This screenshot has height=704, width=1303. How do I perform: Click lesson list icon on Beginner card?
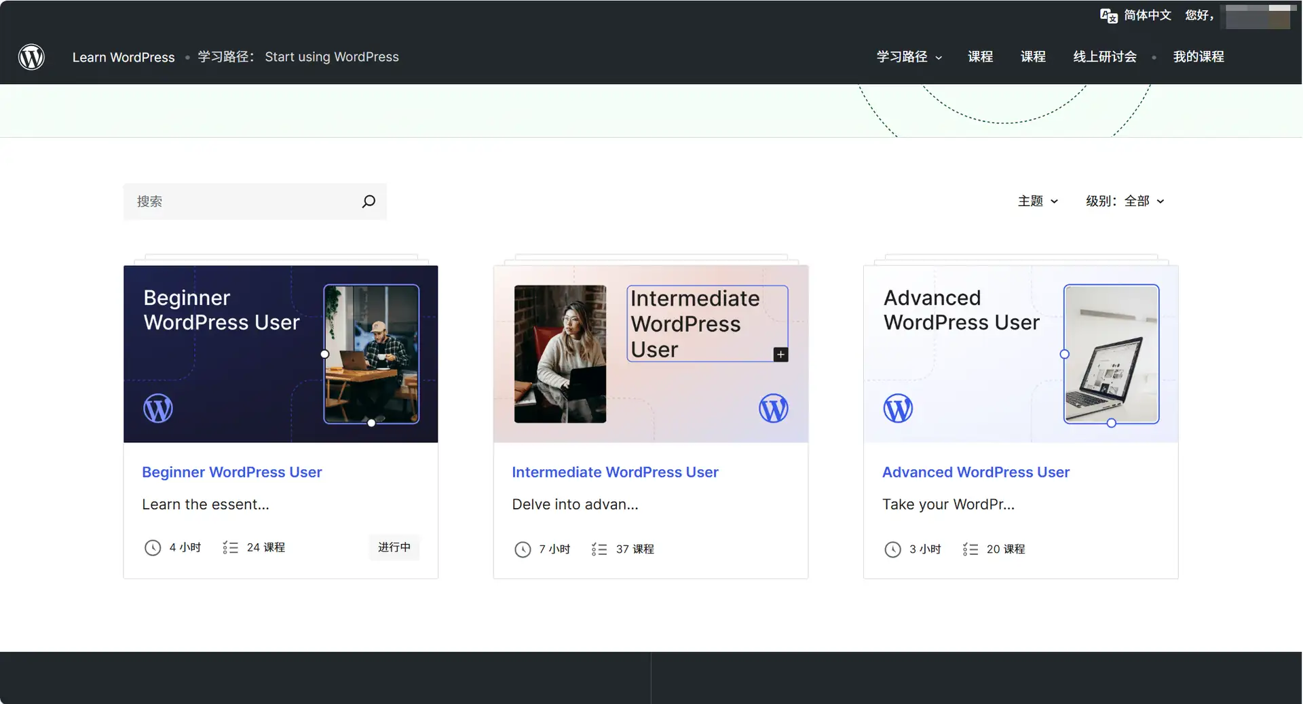[x=230, y=548]
